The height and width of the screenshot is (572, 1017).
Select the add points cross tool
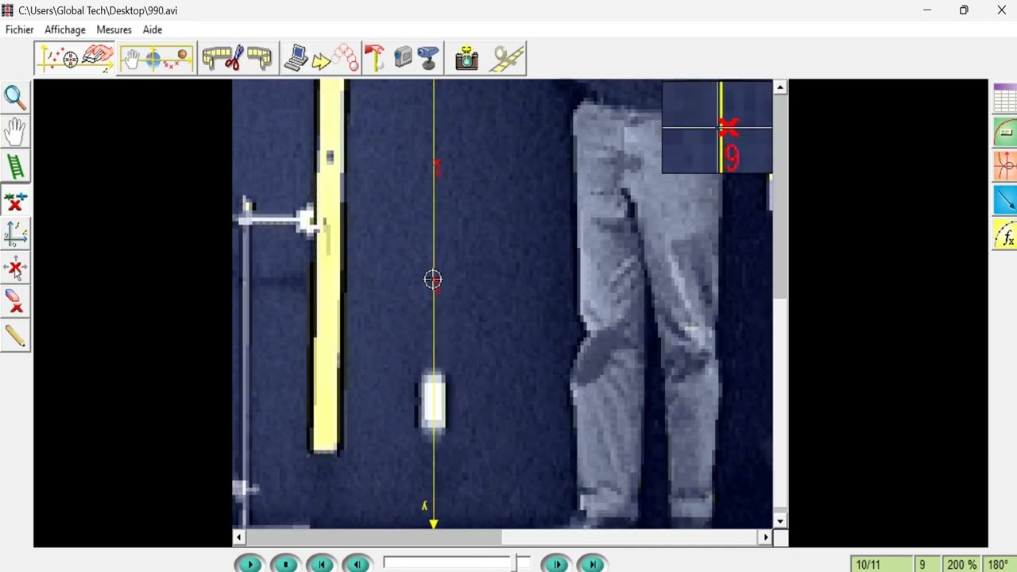15,202
